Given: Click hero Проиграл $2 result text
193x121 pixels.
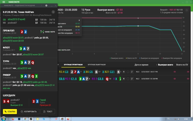Looking at the screenshot, I should [x=45, y=105].
